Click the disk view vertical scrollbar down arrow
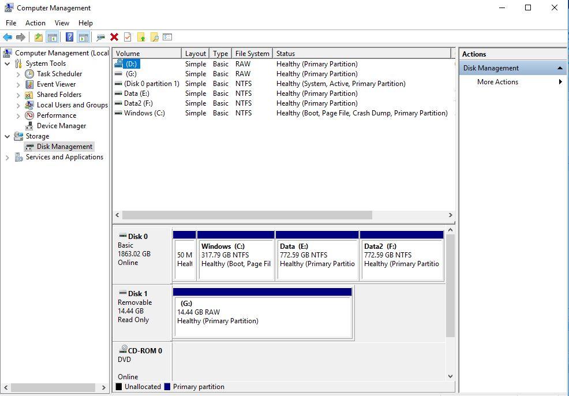 pyautogui.click(x=450, y=376)
